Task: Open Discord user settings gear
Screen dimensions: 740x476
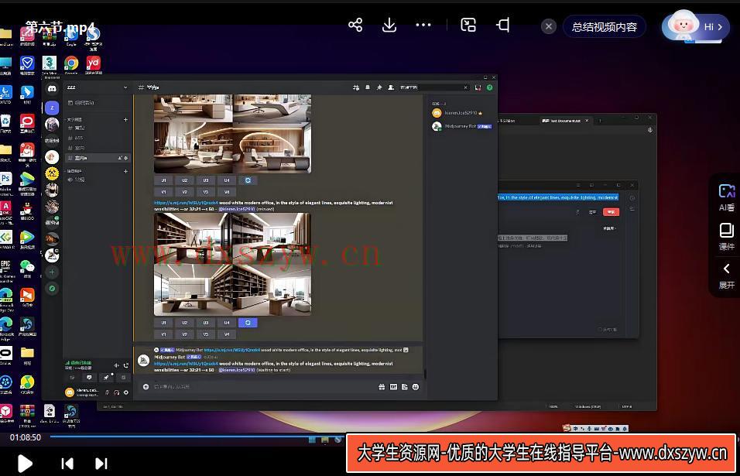Action: [x=126, y=392]
